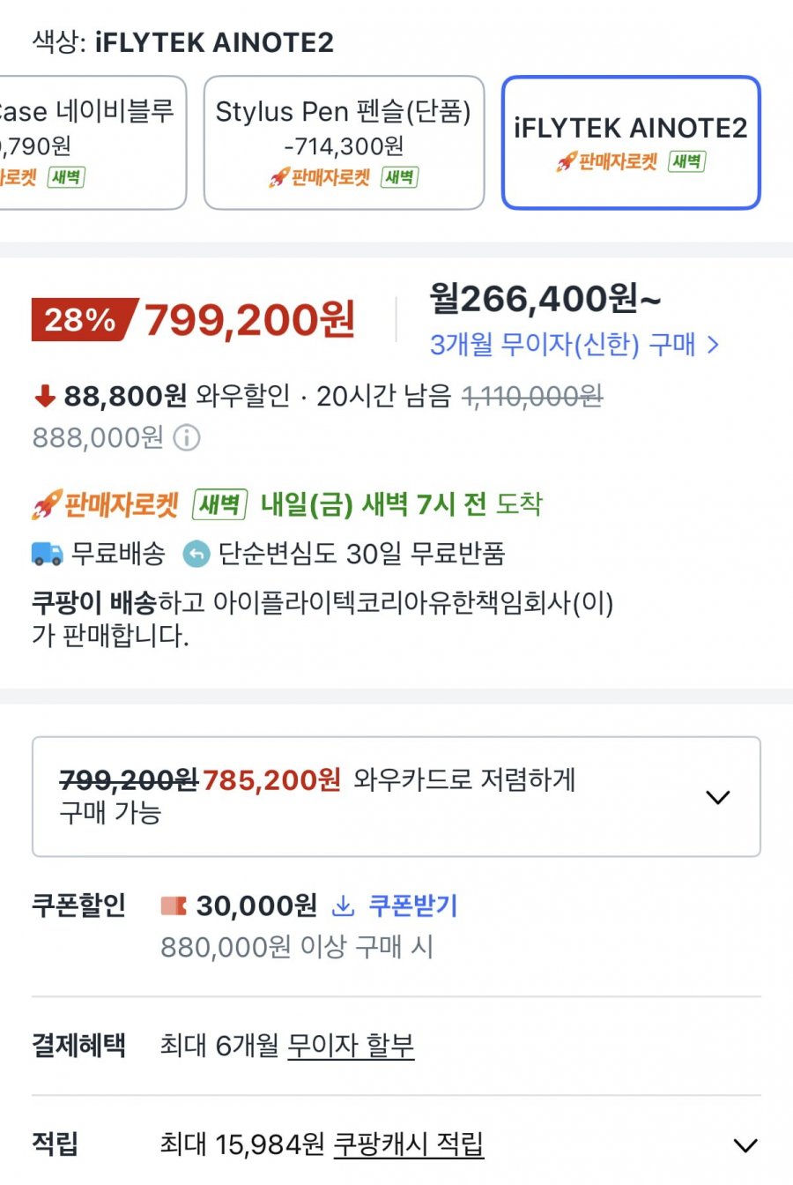Open the 무이자 할부 link

351,1046
